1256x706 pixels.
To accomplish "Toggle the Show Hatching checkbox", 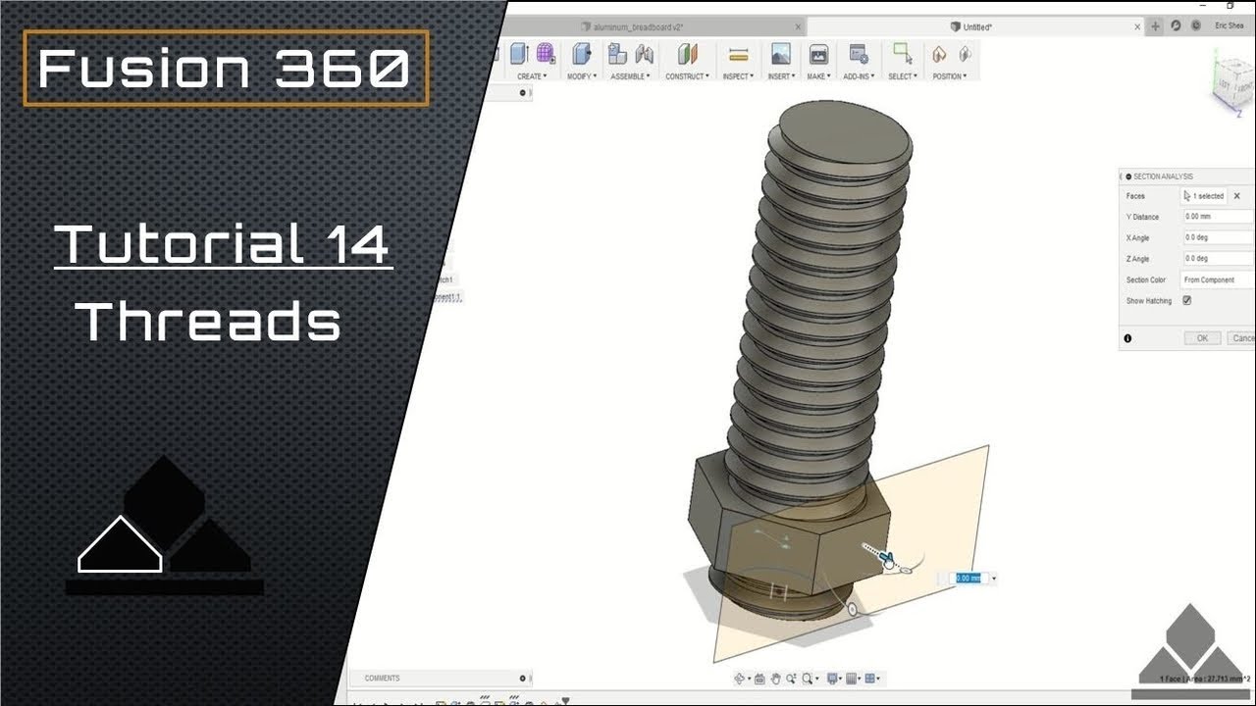I will pyautogui.click(x=1186, y=301).
